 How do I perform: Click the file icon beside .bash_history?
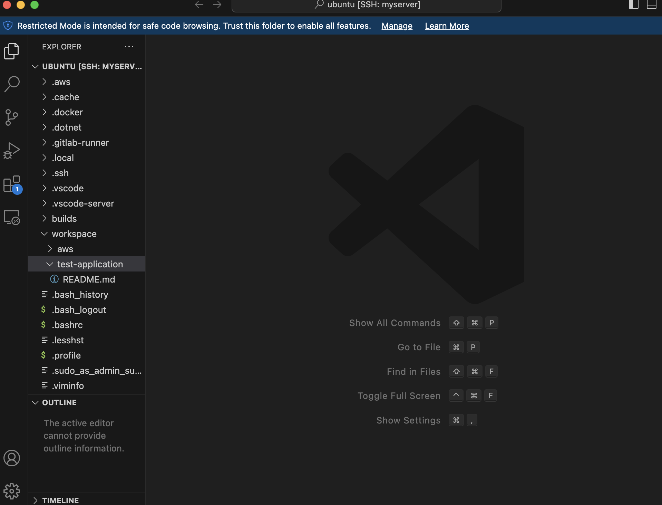pos(45,294)
